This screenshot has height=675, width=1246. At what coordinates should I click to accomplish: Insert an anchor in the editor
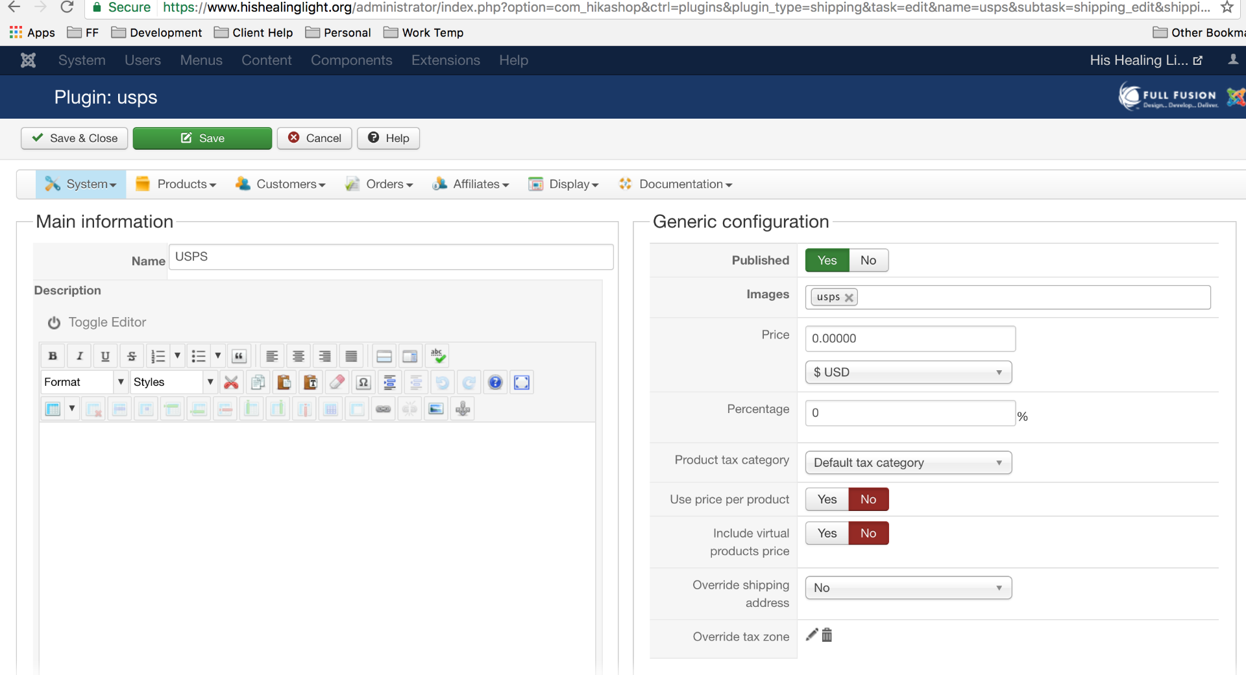tap(463, 409)
